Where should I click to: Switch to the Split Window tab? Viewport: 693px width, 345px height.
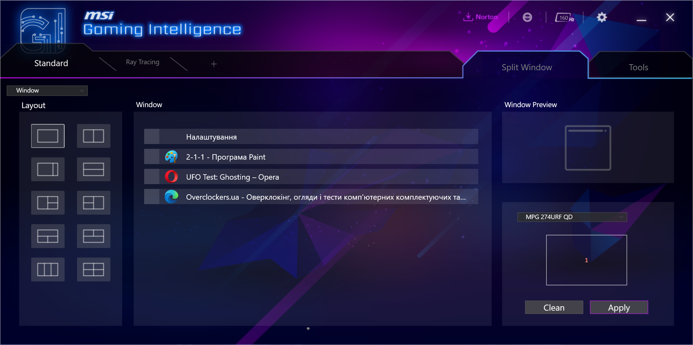(x=527, y=67)
